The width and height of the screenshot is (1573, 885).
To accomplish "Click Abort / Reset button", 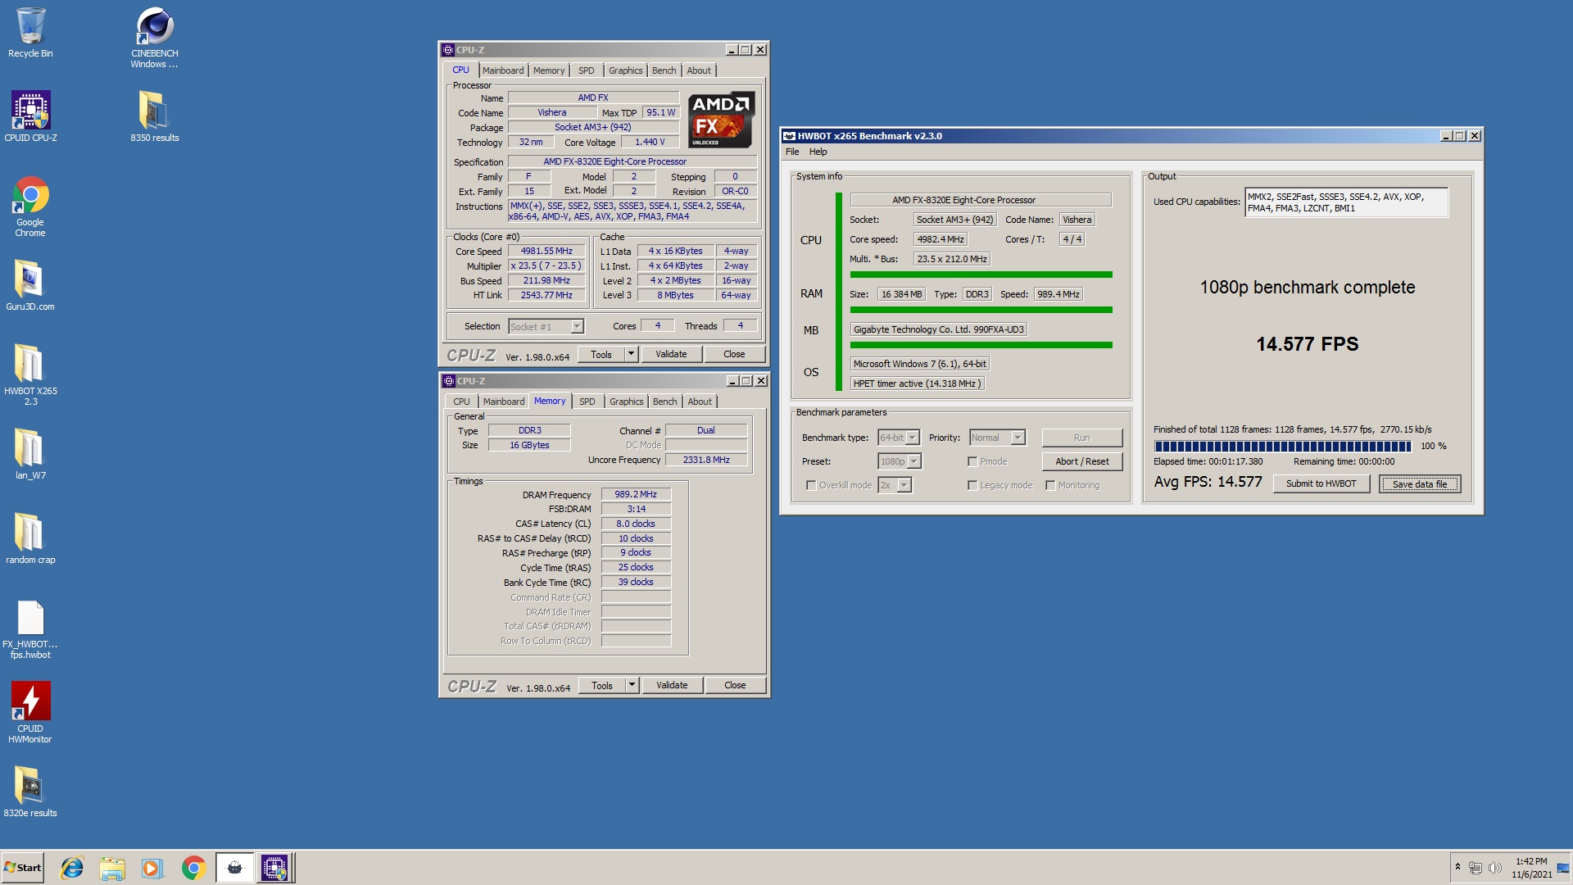I will [1081, 461].
